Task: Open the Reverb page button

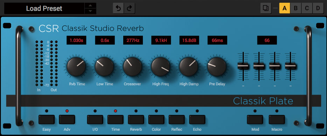Action: click(136, 120)
